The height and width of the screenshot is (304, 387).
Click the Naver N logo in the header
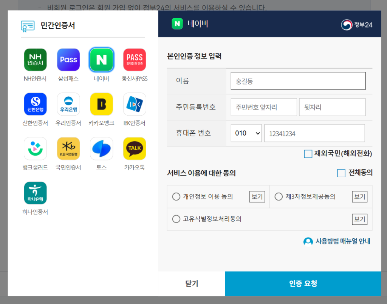coord(177,24)
